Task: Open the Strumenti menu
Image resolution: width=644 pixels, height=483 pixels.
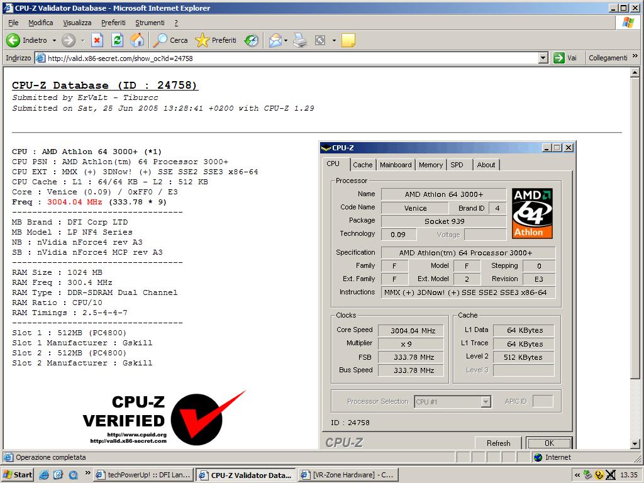Action: pos(150,23)
